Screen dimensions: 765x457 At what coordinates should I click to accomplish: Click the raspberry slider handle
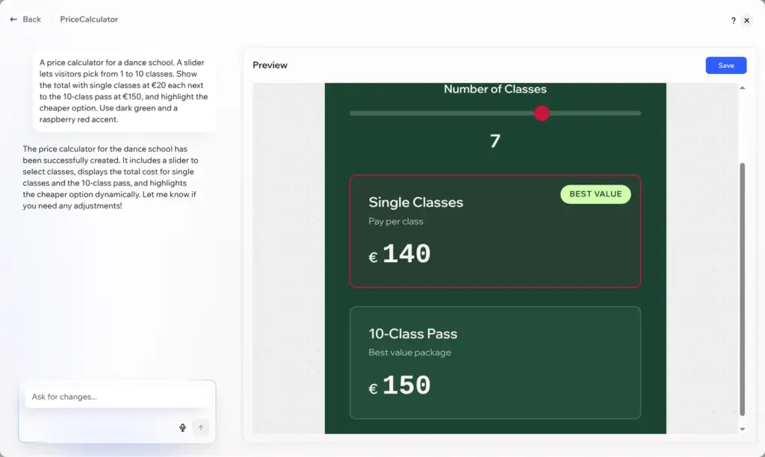pos(542,114)
